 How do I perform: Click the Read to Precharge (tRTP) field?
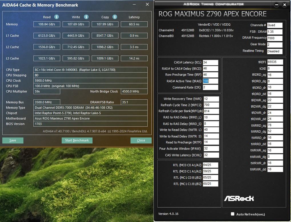coord(211,142)
